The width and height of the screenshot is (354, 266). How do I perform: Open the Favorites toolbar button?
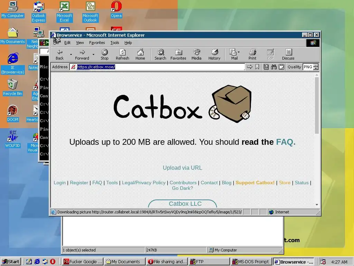178,55
